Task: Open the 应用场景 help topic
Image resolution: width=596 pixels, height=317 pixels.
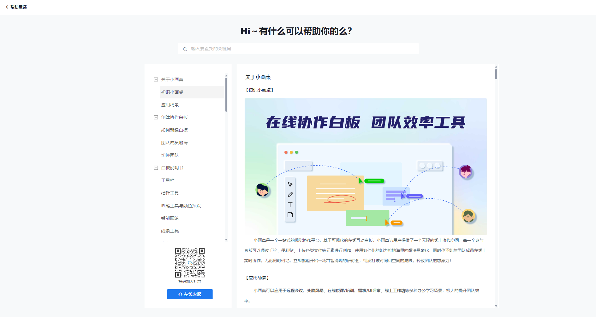Action: click(x=170, y=105)
